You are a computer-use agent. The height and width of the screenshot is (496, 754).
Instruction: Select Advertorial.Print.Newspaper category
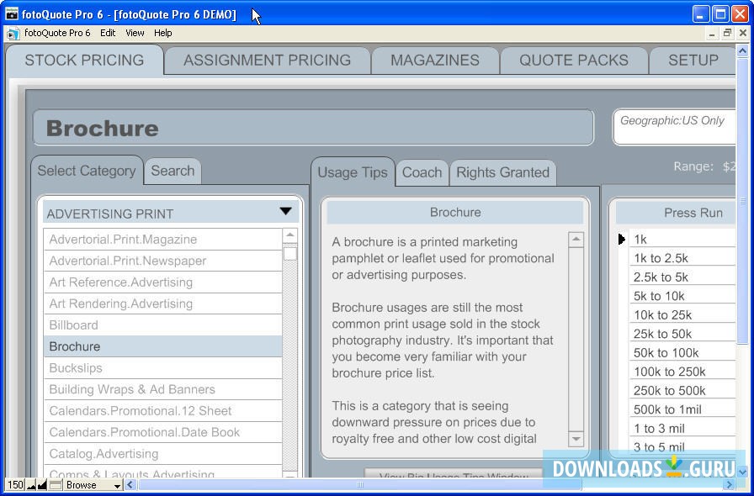click(162, 261)
